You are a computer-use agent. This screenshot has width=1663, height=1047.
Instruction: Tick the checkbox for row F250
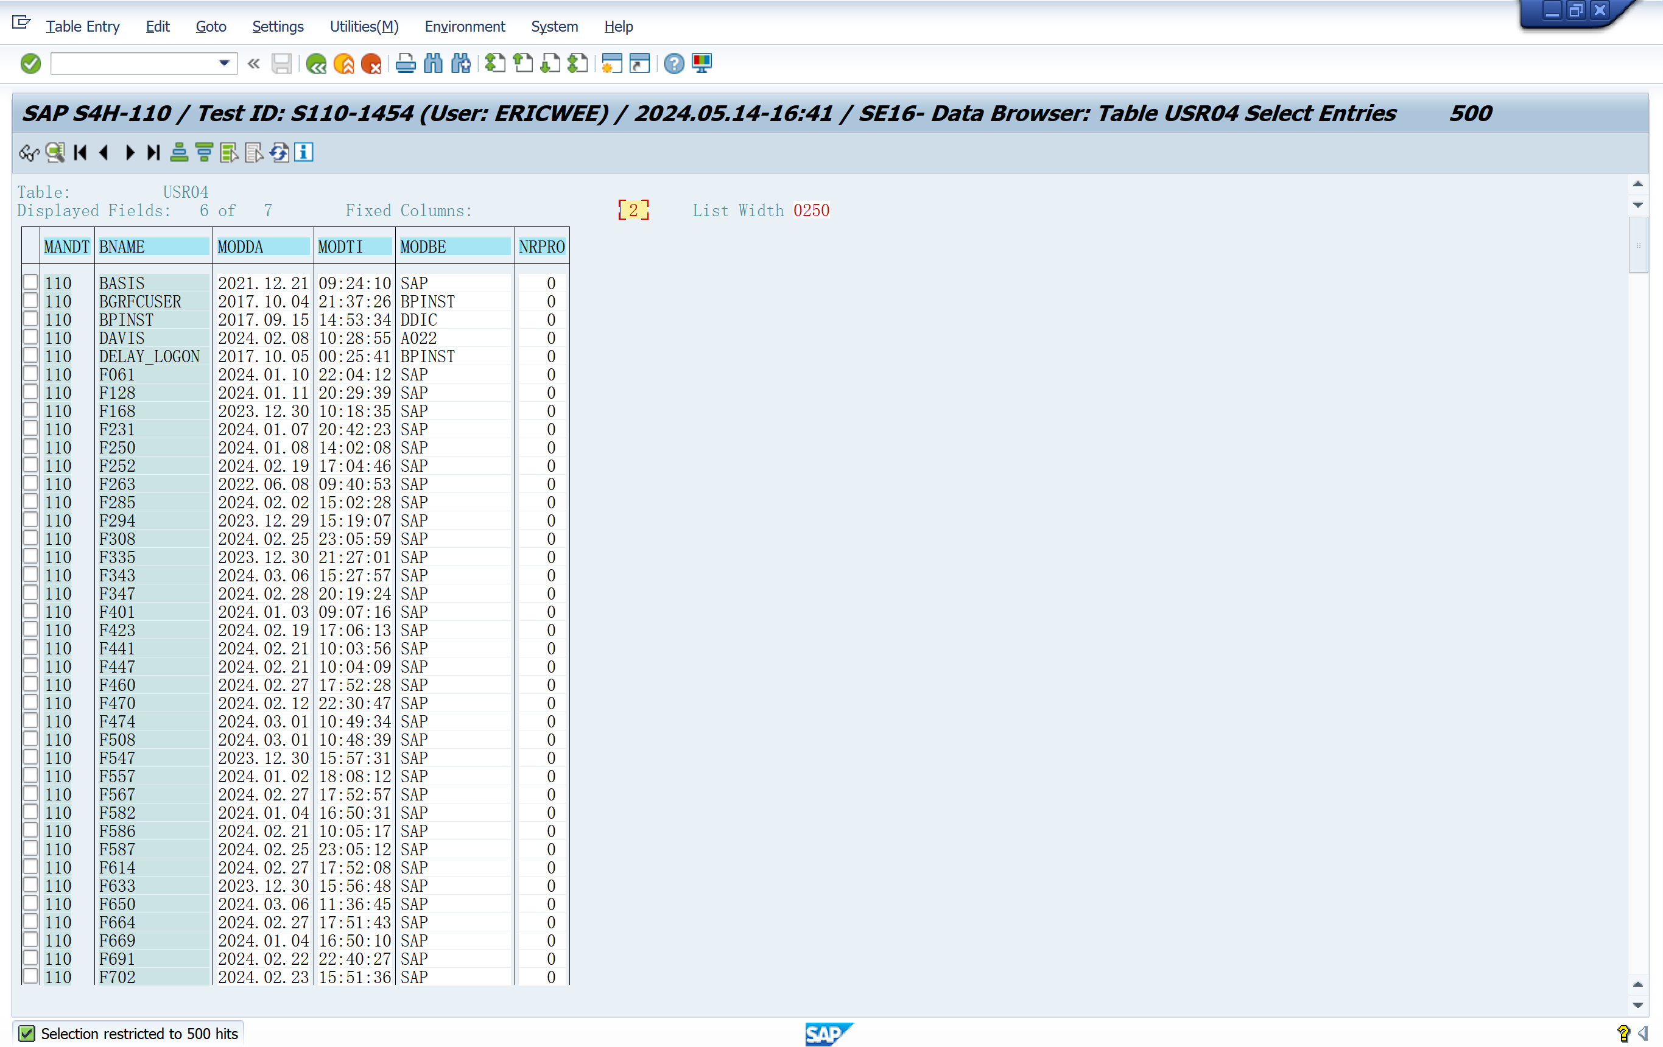point(30,447)
